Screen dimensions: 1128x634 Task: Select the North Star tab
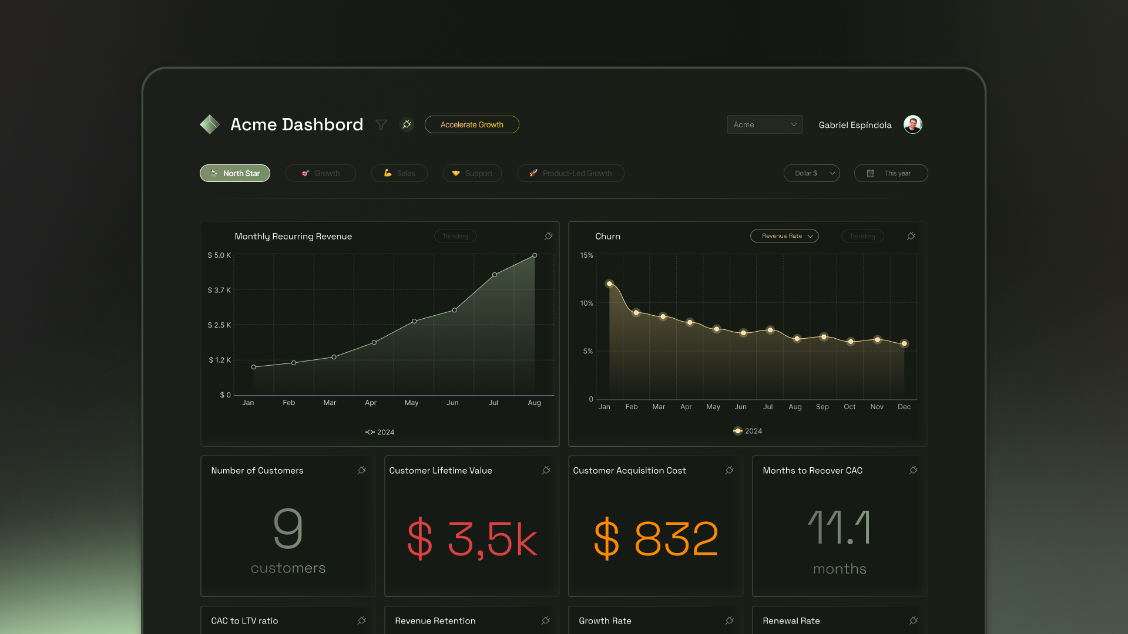coord(235,173)
